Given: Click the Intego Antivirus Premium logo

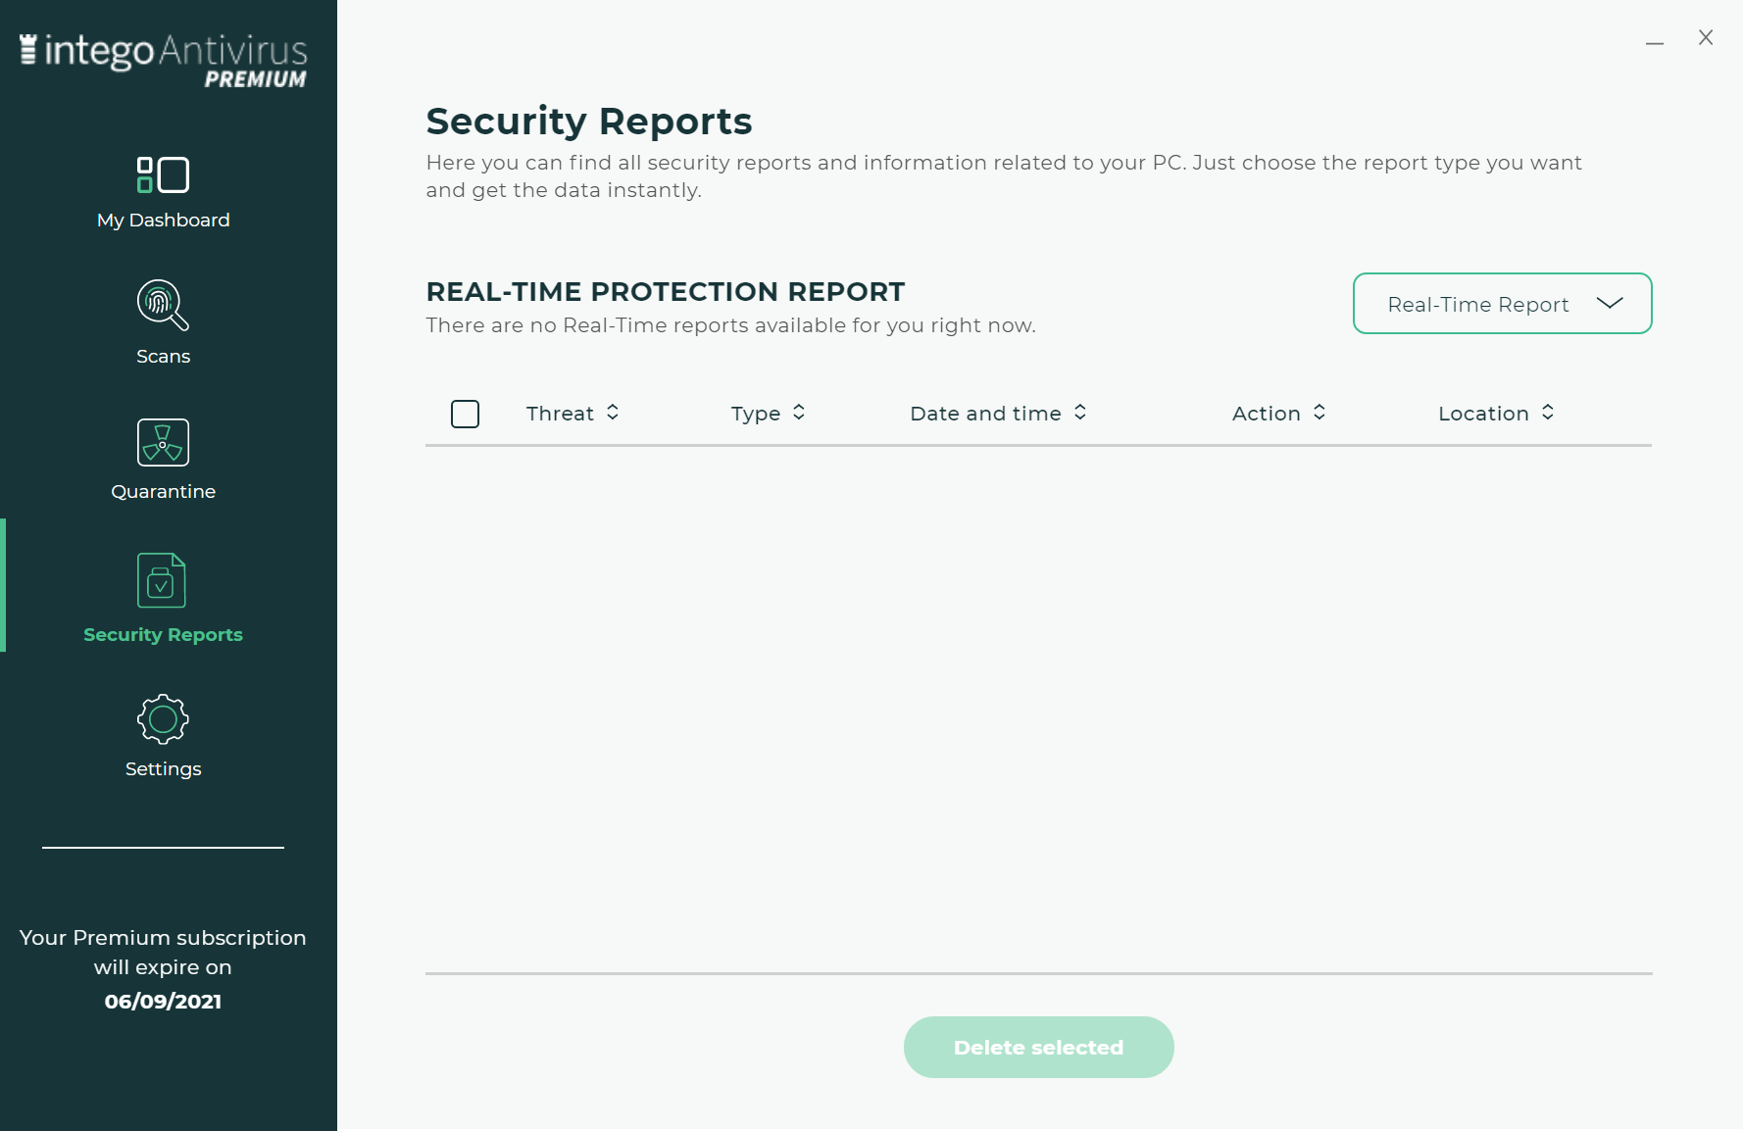Looking at the screenshot, I should coord(164,61).
